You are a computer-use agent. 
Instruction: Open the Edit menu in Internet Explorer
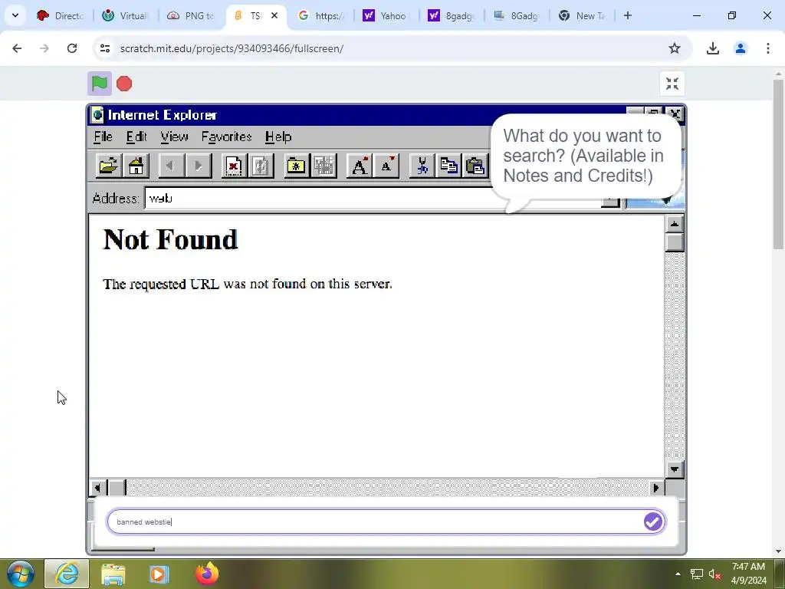pos(136,137)
